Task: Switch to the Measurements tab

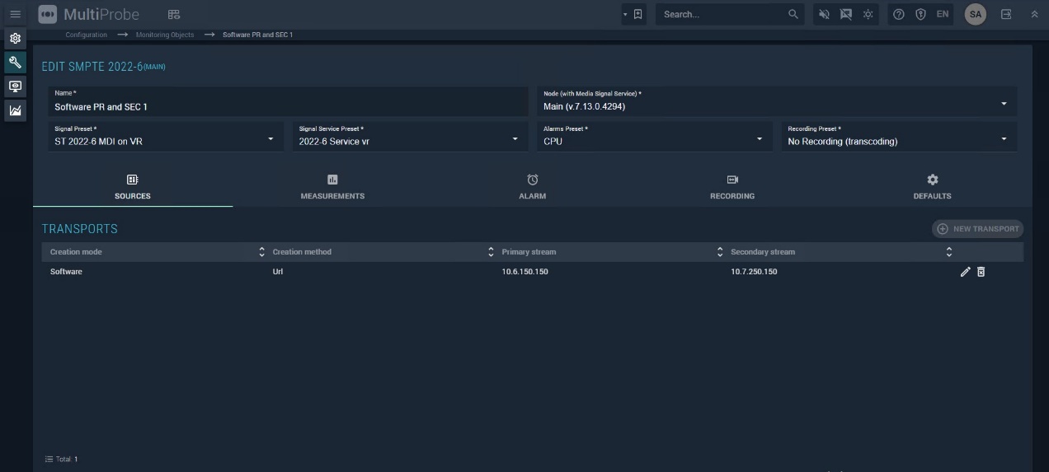Action: pyautogui.click(x=332, y=187)
